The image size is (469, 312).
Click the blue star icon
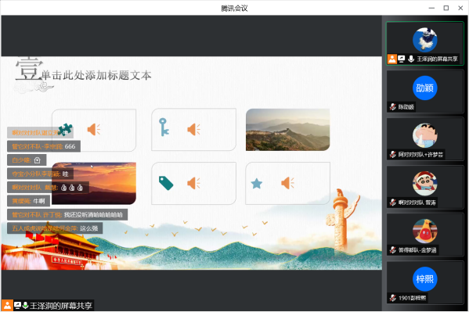pyautogui.click(x=257, y=184)
